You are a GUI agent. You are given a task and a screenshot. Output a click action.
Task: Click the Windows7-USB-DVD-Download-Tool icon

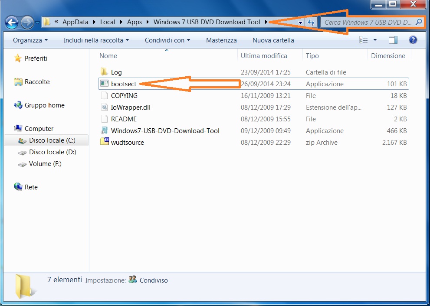coord(104,130)
